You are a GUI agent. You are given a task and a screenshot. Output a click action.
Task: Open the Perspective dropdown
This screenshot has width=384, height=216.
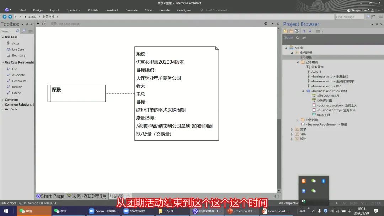[358, 10]
